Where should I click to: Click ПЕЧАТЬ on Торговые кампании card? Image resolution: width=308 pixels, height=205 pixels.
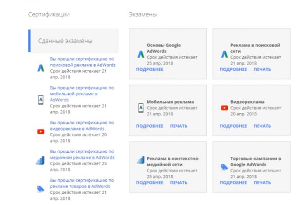tap(262, 182)
